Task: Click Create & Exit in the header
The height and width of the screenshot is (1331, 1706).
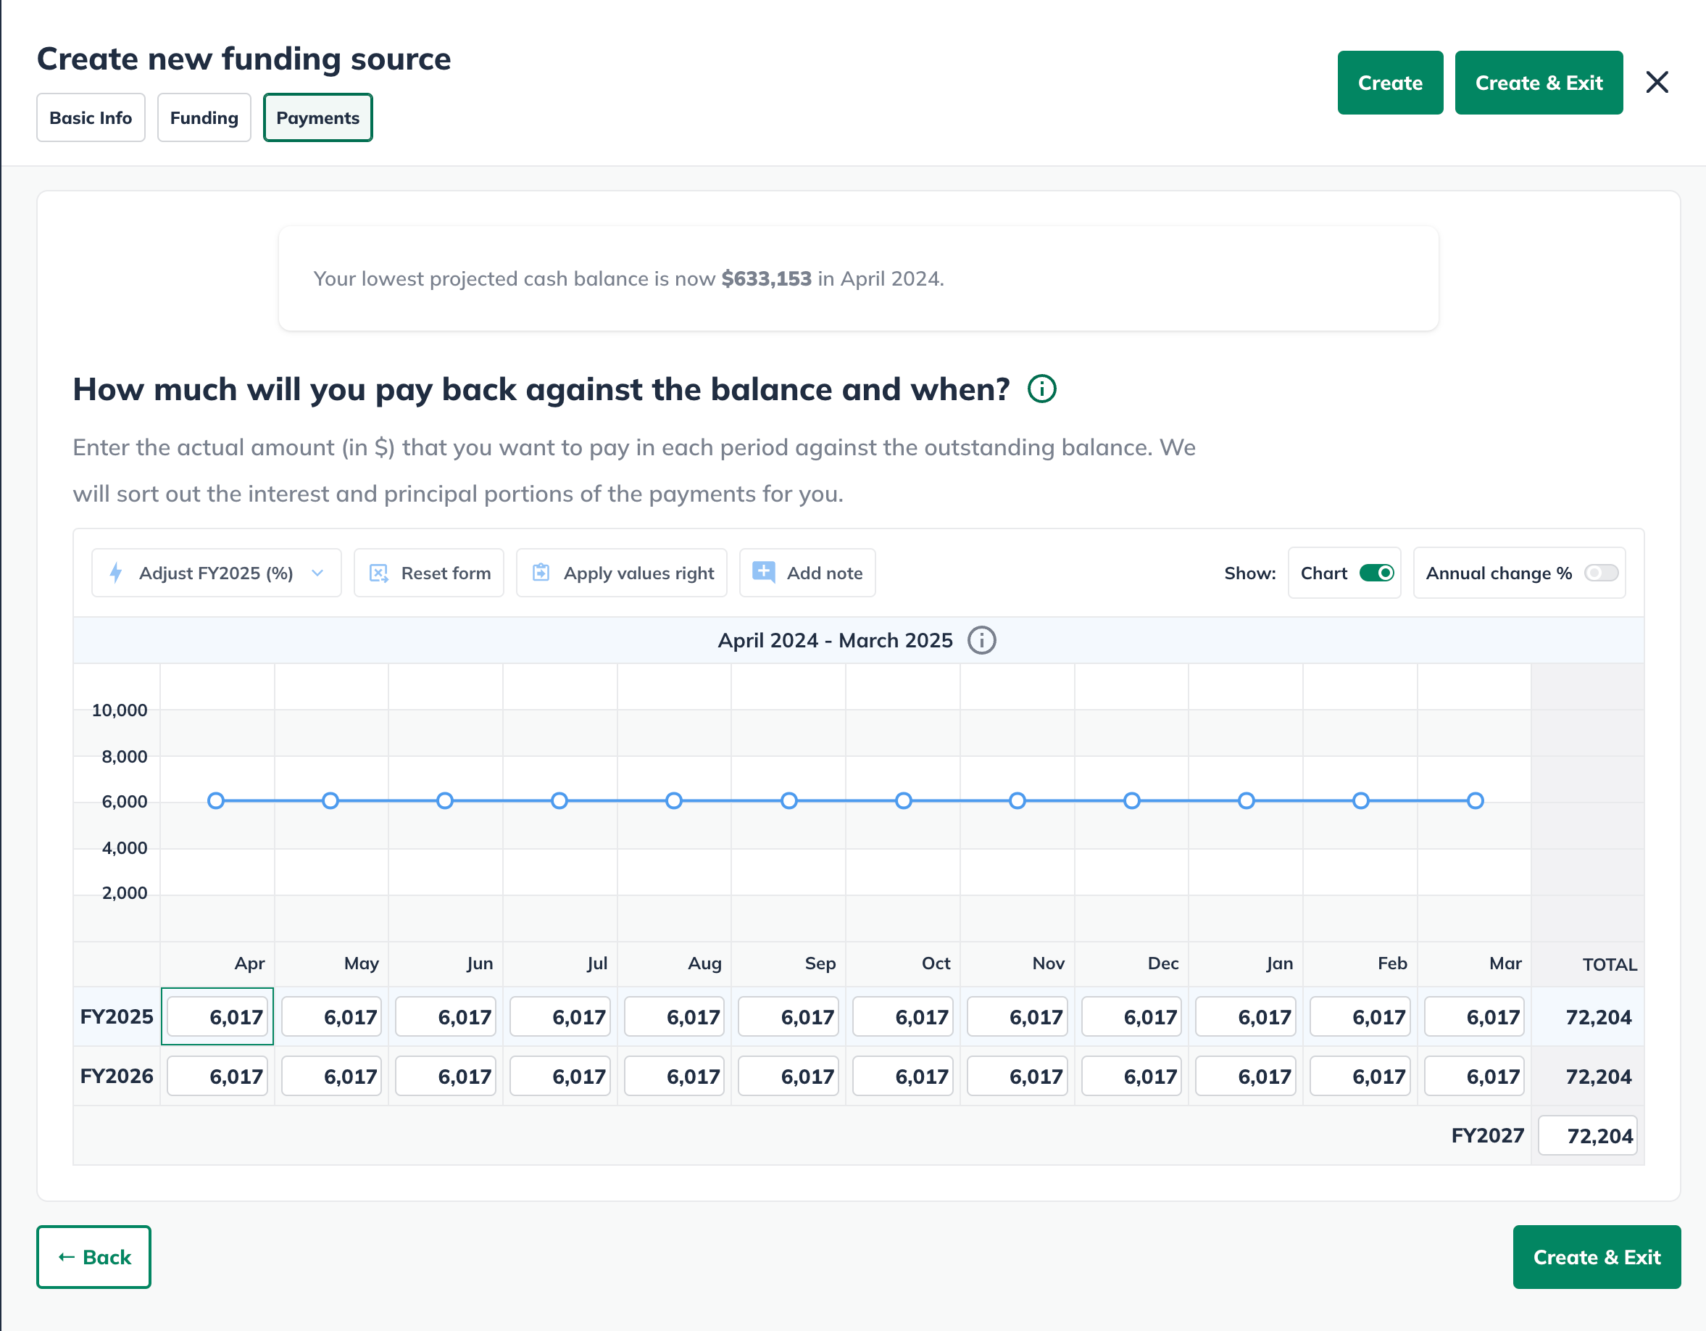Action: tap(1538, 83)
